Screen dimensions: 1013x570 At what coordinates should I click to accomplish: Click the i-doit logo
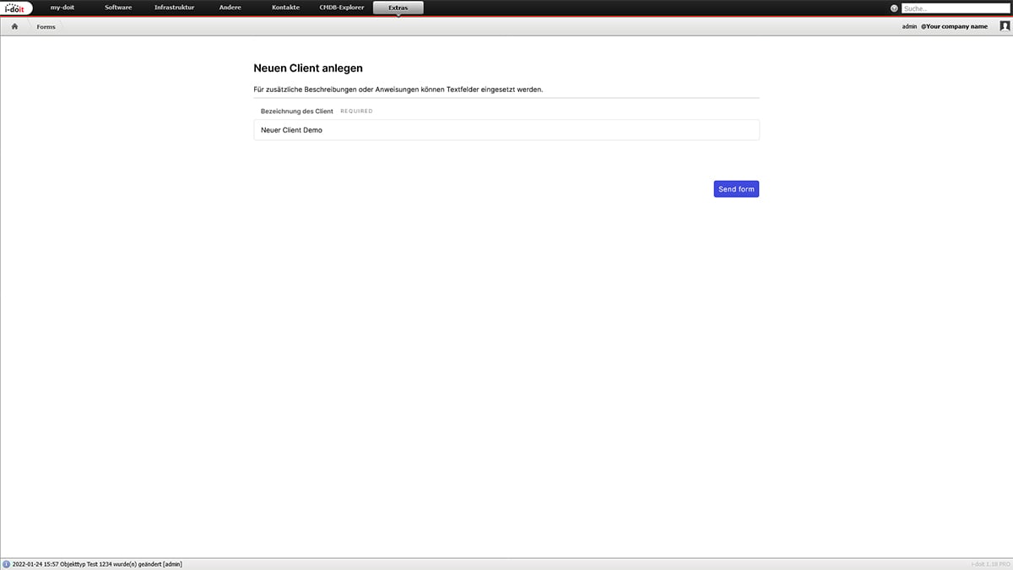(x=18, y=8)
